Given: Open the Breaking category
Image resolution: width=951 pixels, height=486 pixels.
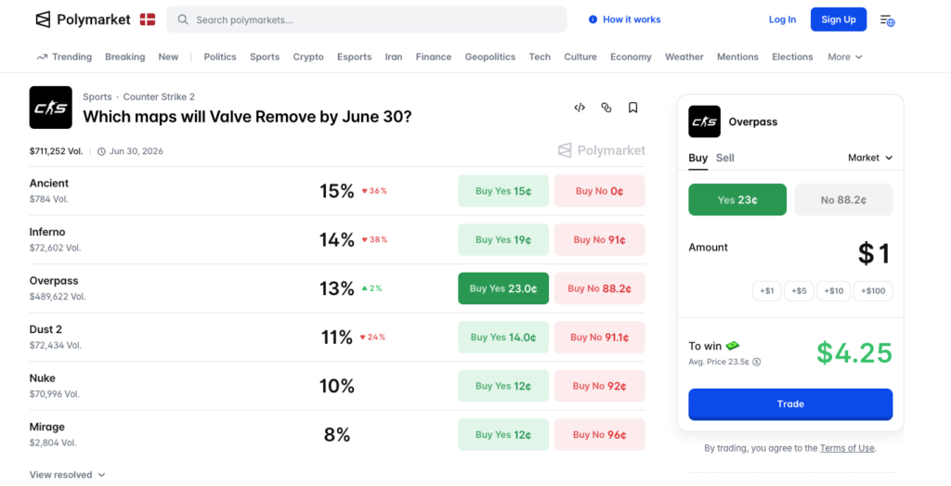Looking at the screenshot, I should 125,57.
